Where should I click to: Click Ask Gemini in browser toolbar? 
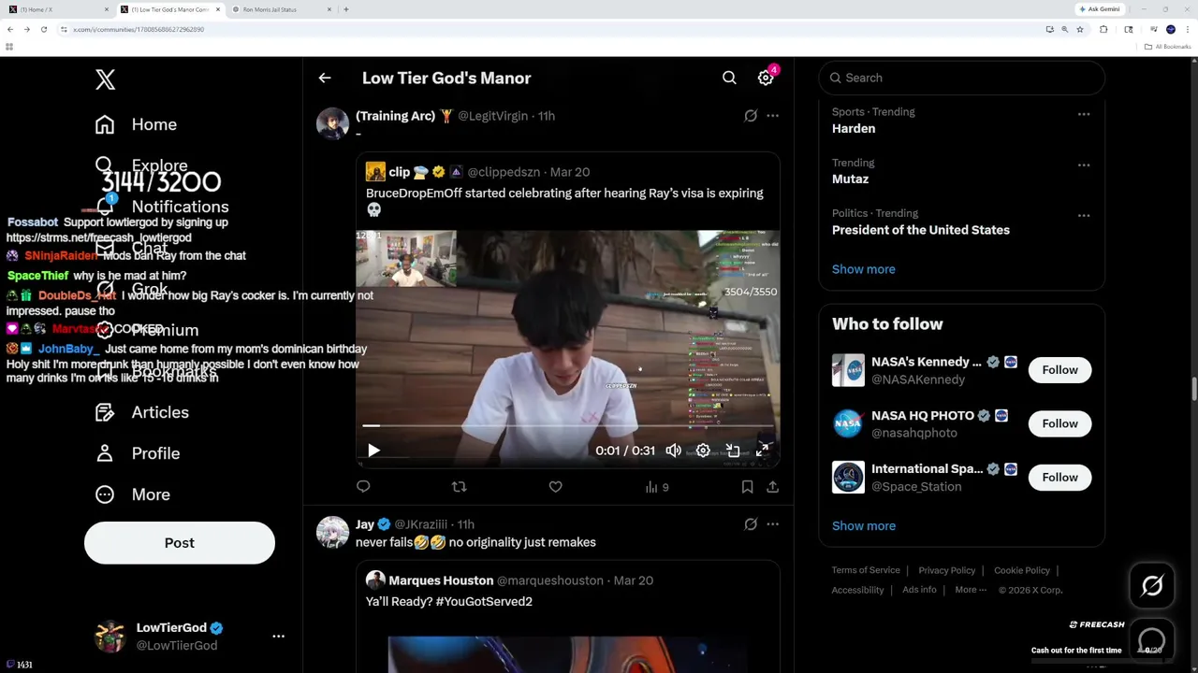(x=1100, y=9)
